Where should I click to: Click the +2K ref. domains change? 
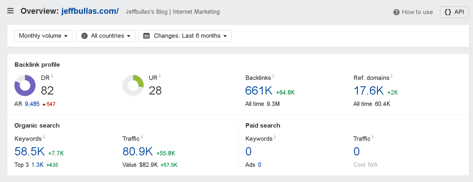click(x=393, y=92)
